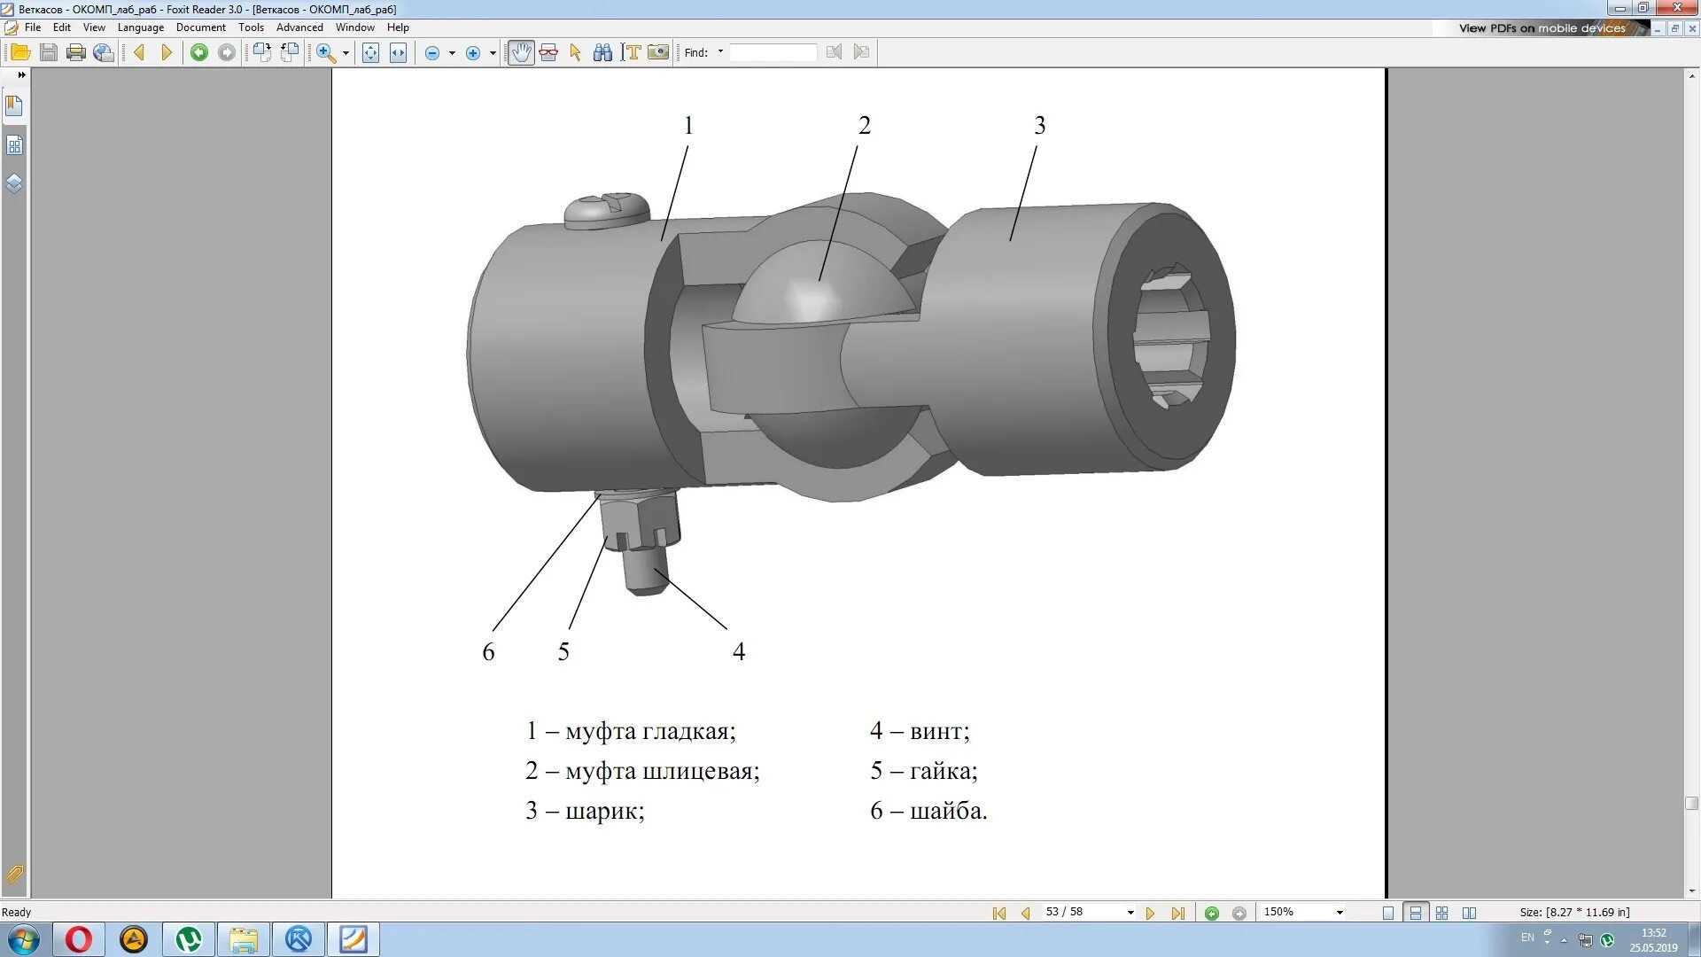The height and width of the screenshot is (957, 1701).
Task: Open the Document menu
Action: [200, 27]
